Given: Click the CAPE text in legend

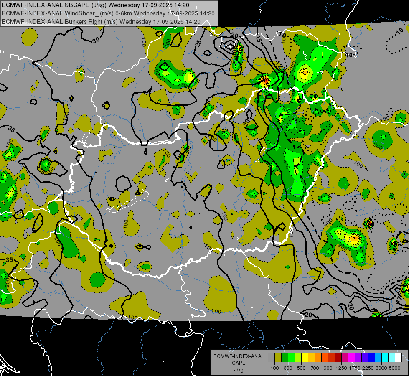Looking at the screenshot, I should click(239, 363).
